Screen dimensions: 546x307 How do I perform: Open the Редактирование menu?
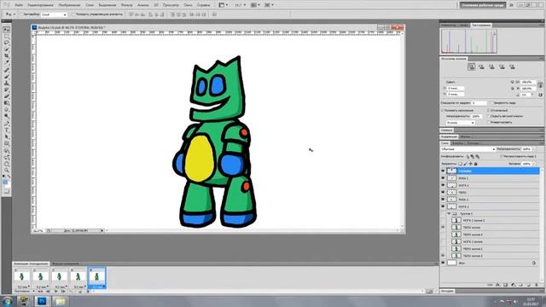[x=40, y=5]
